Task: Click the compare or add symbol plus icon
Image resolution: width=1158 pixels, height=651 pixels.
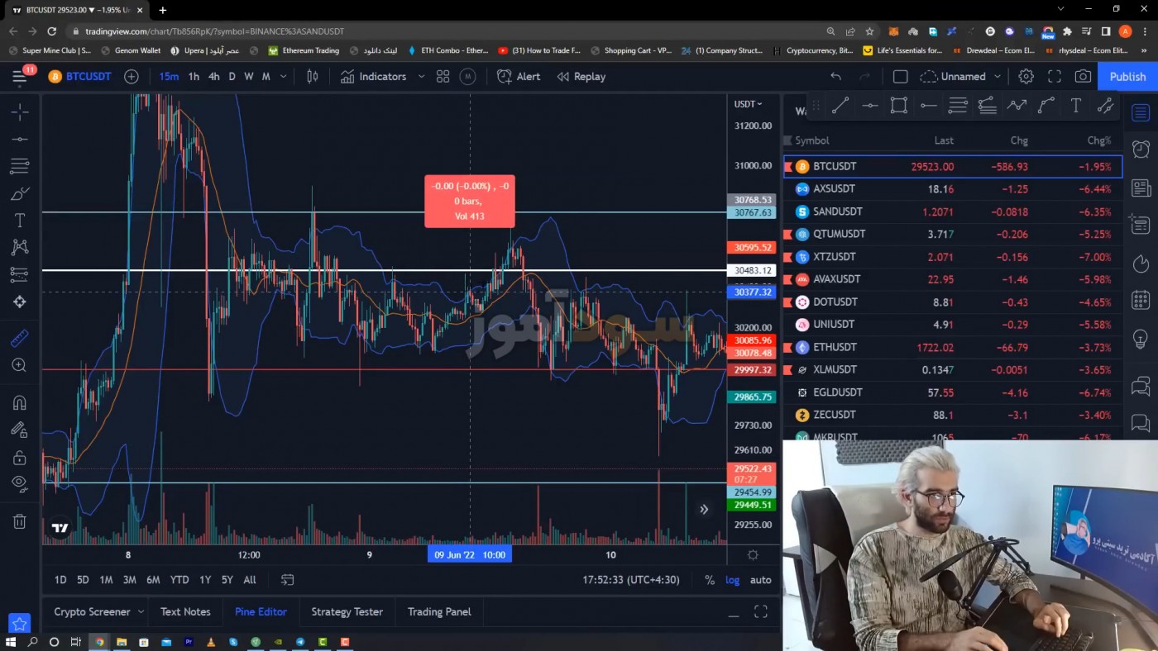Action: 132,77
